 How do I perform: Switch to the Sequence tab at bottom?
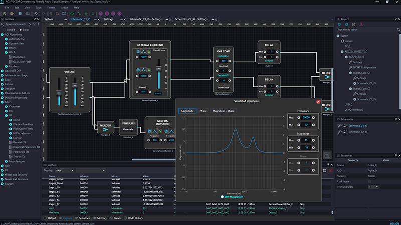click(83, 218)
